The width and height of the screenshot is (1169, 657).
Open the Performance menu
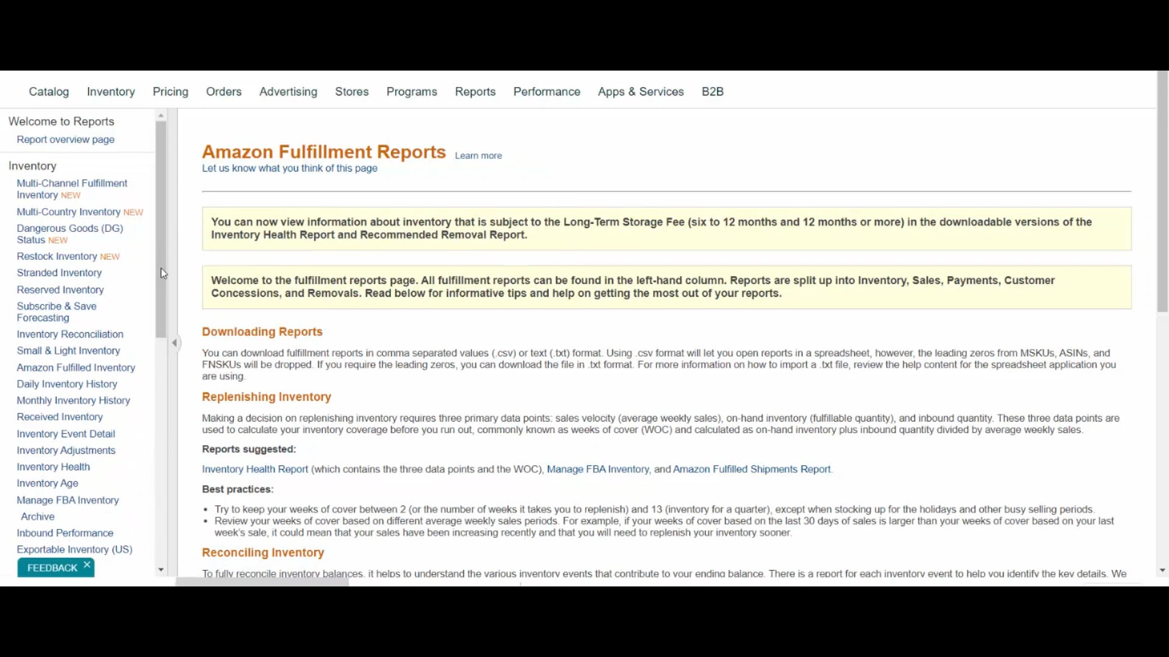point(547,92)
